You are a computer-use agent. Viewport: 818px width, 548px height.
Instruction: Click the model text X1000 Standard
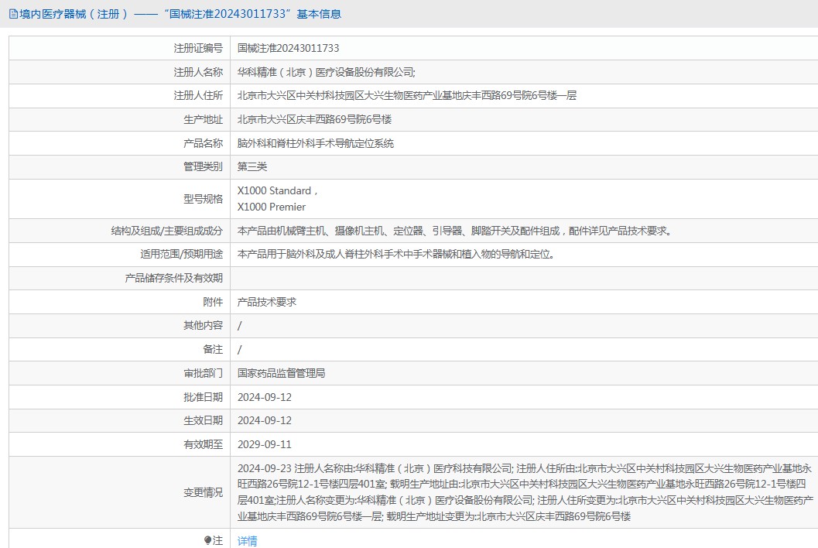[275, 190]
